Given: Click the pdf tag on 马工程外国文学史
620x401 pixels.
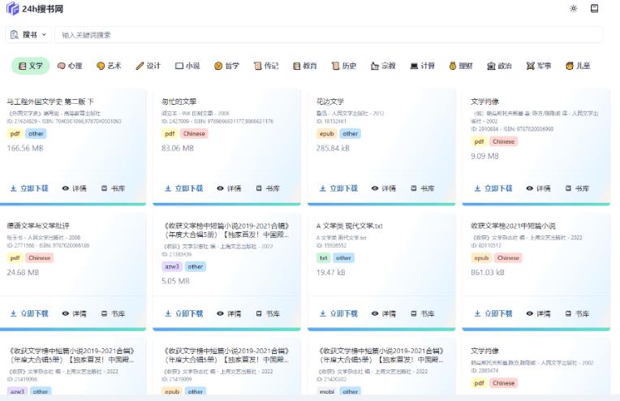Looking at the screenshot, I should pyautogui.click(x=15, y=134).
